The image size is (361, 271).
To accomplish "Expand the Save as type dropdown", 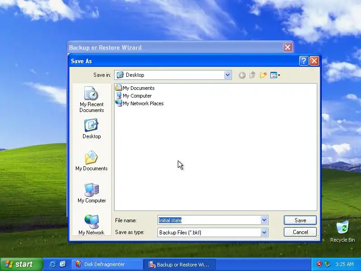I will pos(264,232).
